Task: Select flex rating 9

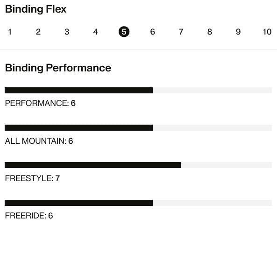Action: pyautogui.click(x=238, y=32)
